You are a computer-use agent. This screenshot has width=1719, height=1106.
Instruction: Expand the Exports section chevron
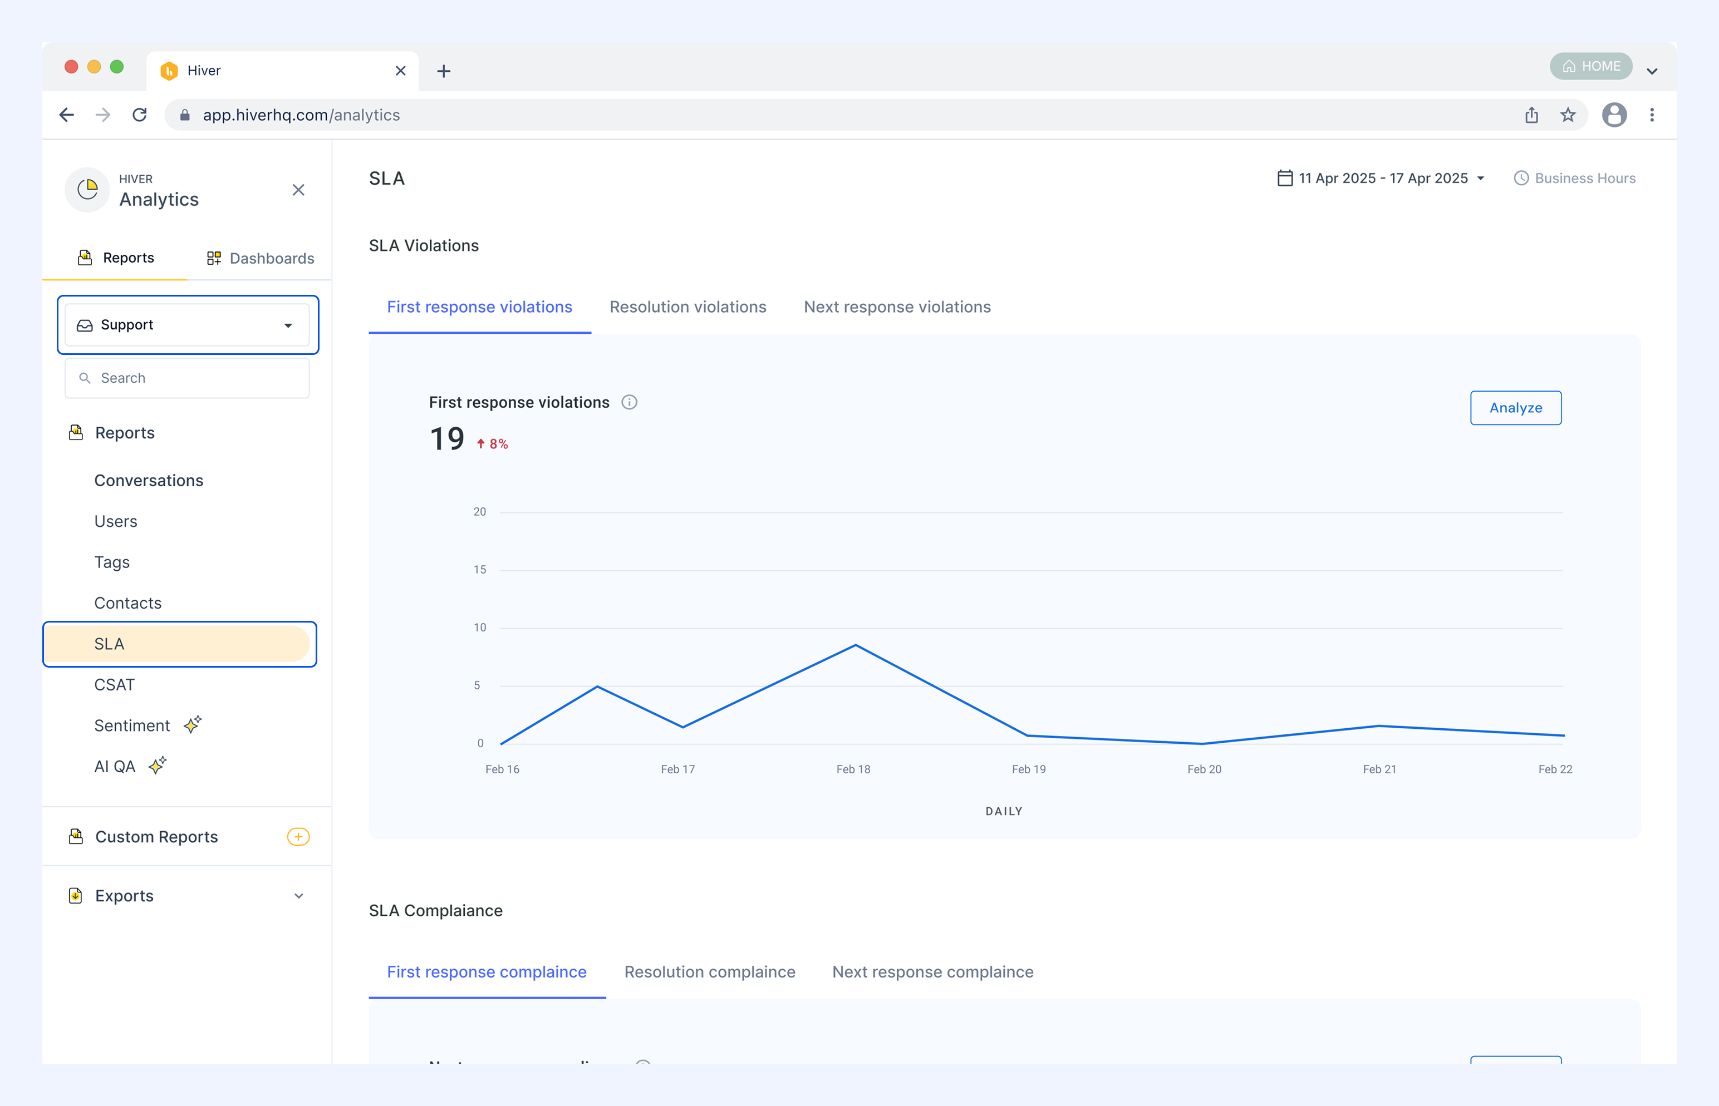[x=298, y=896]
